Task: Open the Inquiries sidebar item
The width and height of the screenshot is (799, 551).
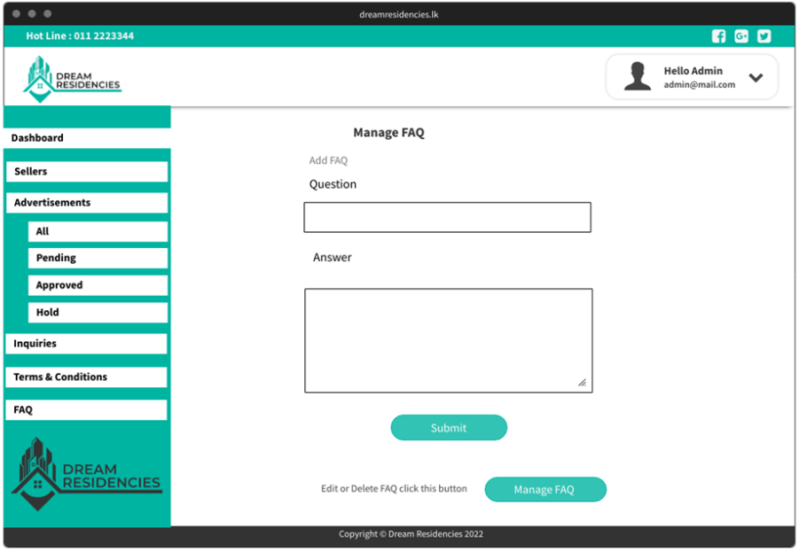Action: (x=86, y=344)
